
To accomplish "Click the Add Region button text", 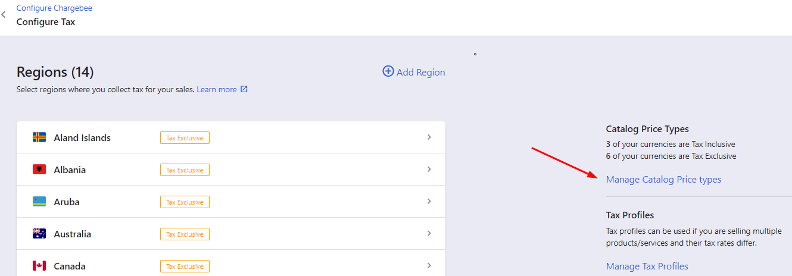I will [x=421, y=72].
